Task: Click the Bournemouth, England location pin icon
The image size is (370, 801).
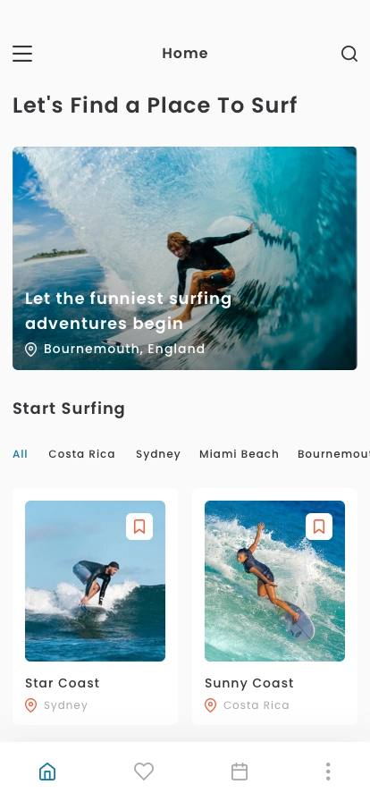Action: [x=30, y=350]
